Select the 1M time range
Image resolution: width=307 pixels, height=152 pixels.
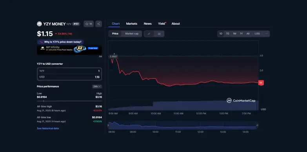coord(234,34)
